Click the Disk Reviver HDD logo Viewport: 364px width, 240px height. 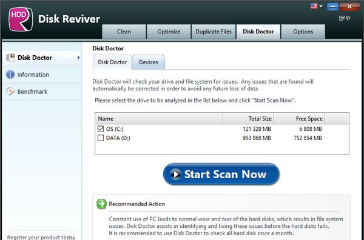click(21, 19)
